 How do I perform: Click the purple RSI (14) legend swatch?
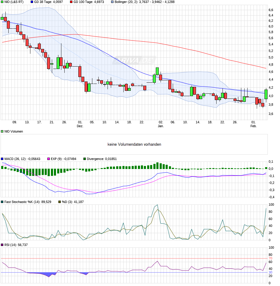point(2,245)
